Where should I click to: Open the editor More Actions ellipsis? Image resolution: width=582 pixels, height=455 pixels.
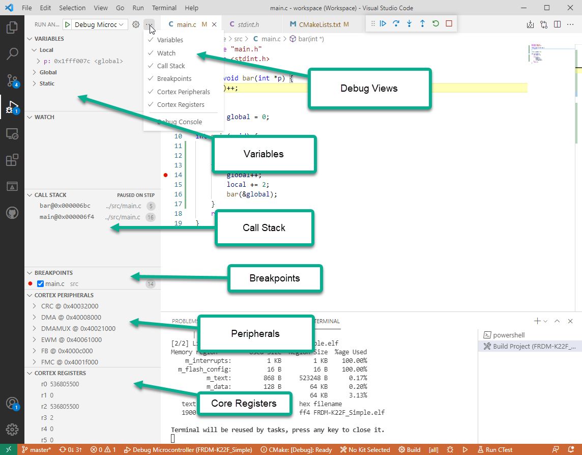570,24
